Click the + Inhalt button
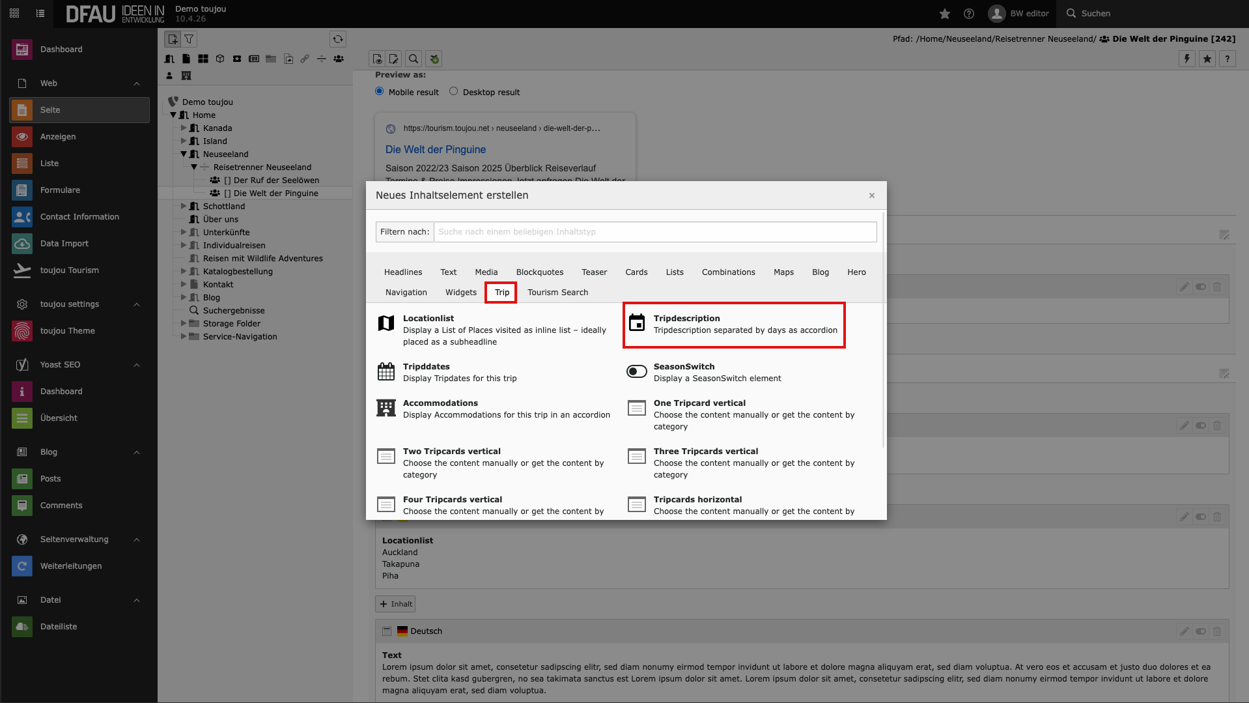This screenshot has height=703, width=1249. (x=395, y=604)
